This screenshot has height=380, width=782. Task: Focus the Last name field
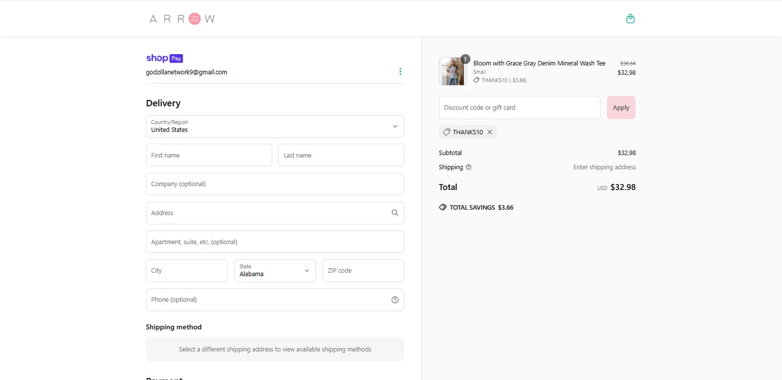tap(341, 155)
